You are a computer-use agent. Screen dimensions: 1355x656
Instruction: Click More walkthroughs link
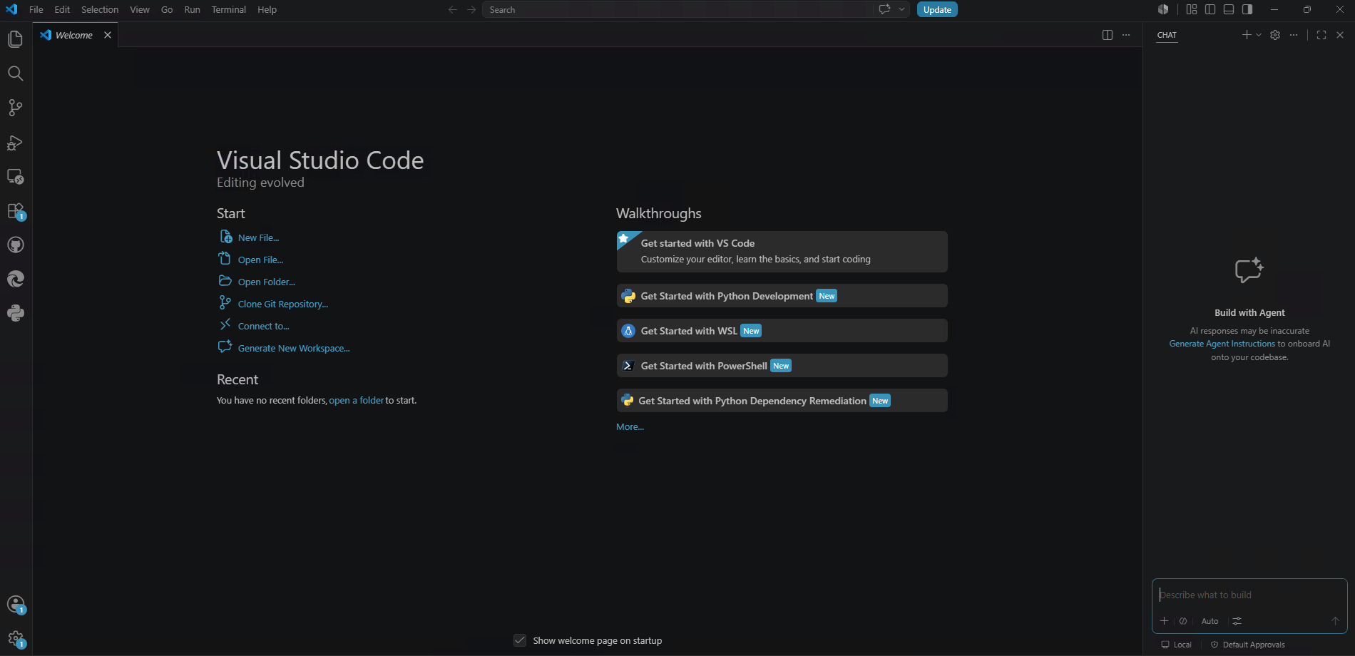630,426
